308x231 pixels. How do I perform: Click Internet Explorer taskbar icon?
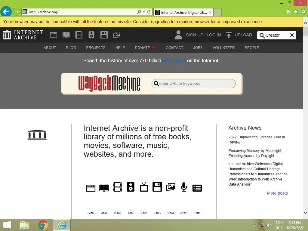click(62, 225)
